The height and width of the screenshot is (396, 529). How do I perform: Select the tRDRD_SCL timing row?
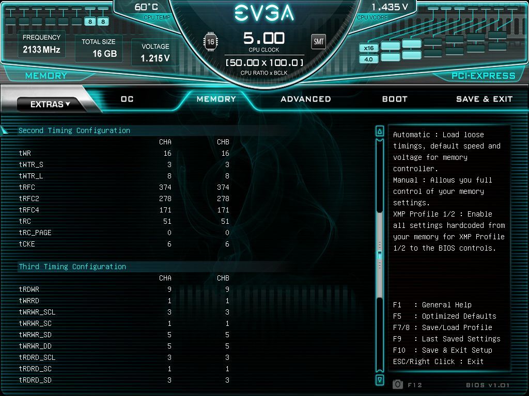(124, 357)
